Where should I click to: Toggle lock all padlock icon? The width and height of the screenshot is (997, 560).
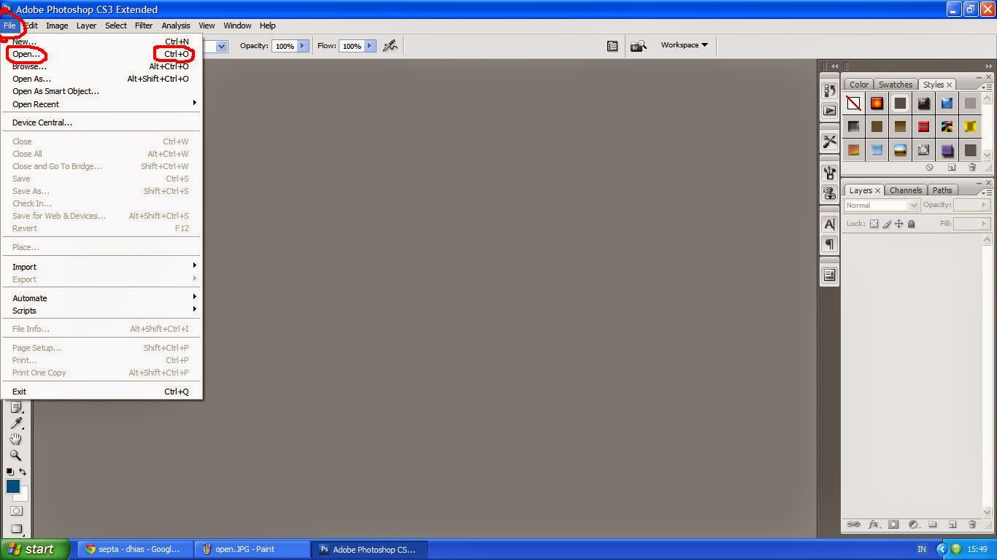click(x=911, y=224)
